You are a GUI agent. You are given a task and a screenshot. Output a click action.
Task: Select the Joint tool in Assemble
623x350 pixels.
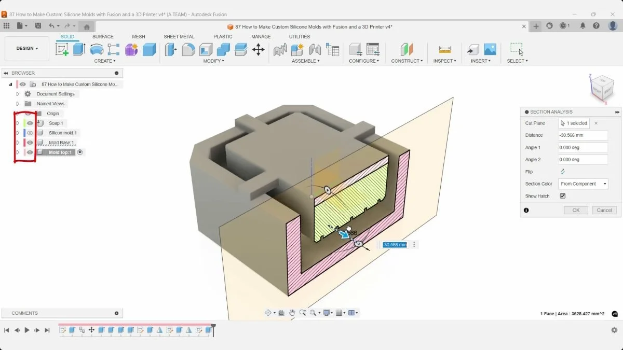point(315,49)
